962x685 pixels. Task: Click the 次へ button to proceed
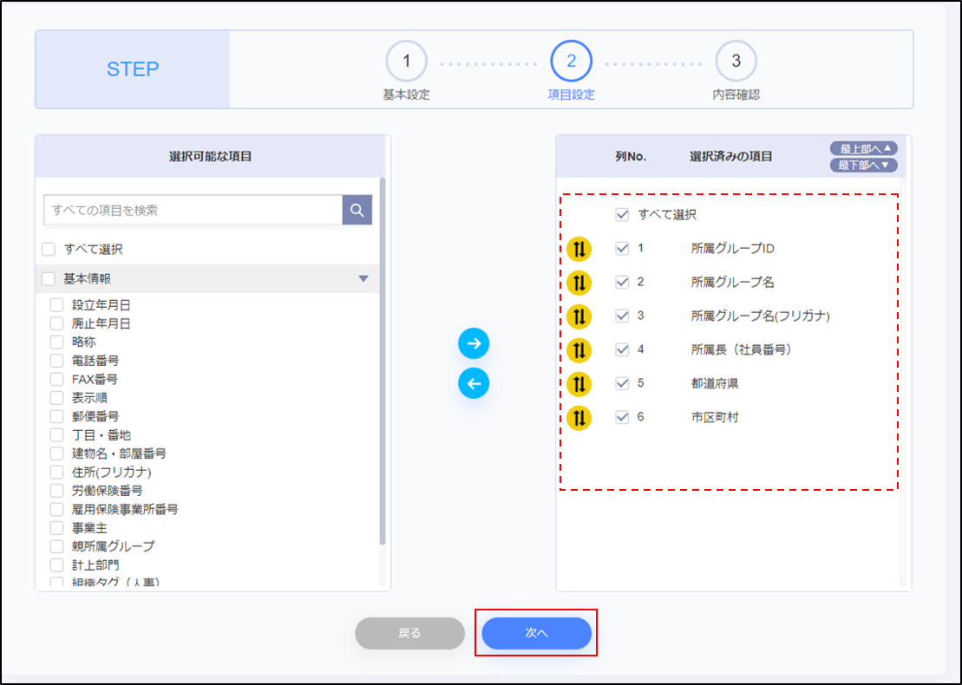(x=536, y=633)
